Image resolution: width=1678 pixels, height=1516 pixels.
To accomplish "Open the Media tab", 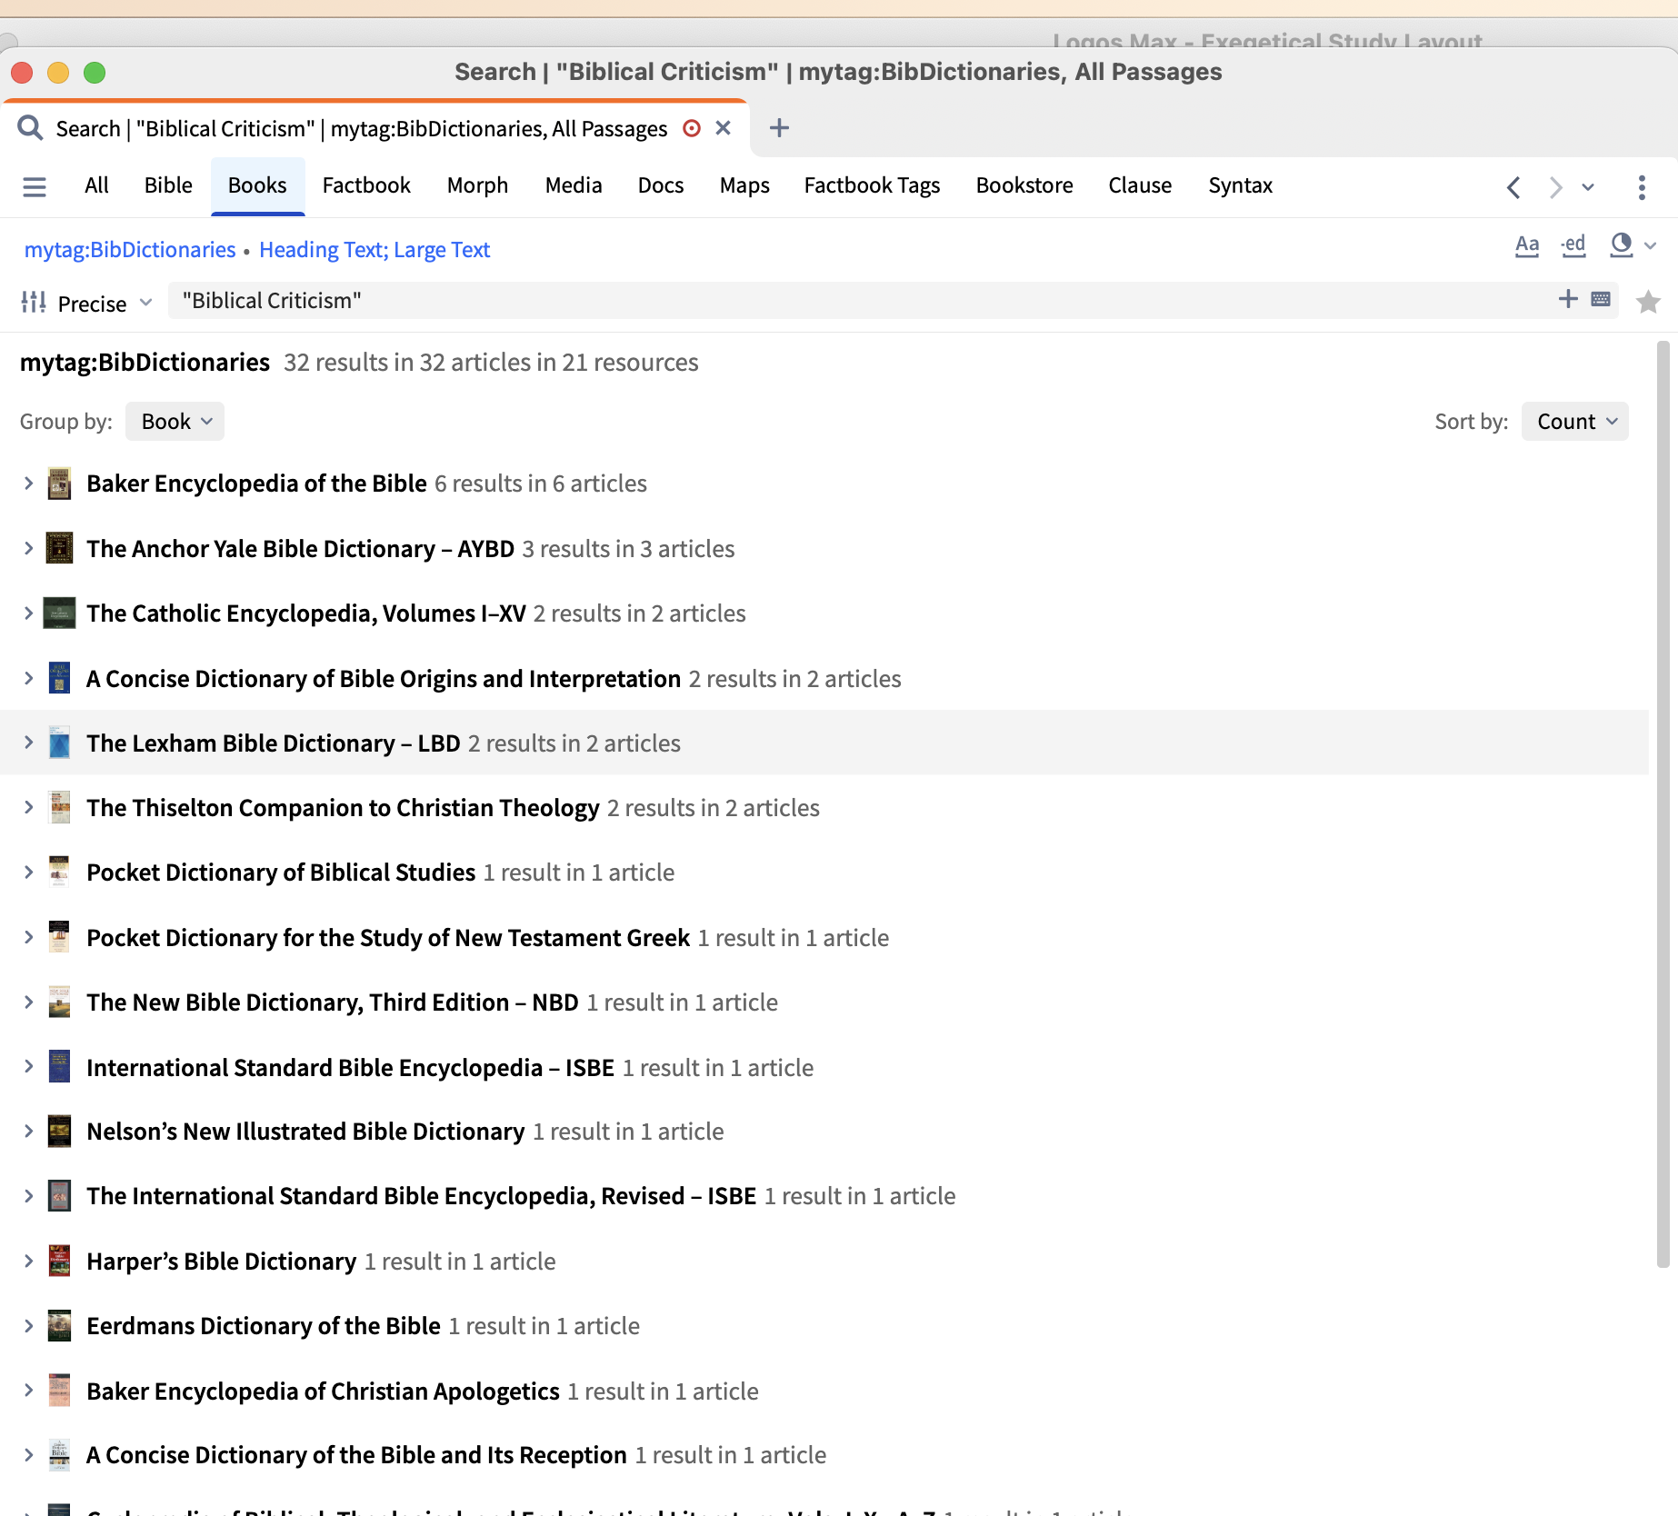I will tap(574, 185).
